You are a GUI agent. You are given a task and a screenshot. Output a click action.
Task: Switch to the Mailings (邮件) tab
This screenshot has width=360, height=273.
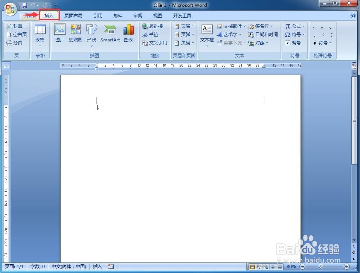[x=118, y=15]
